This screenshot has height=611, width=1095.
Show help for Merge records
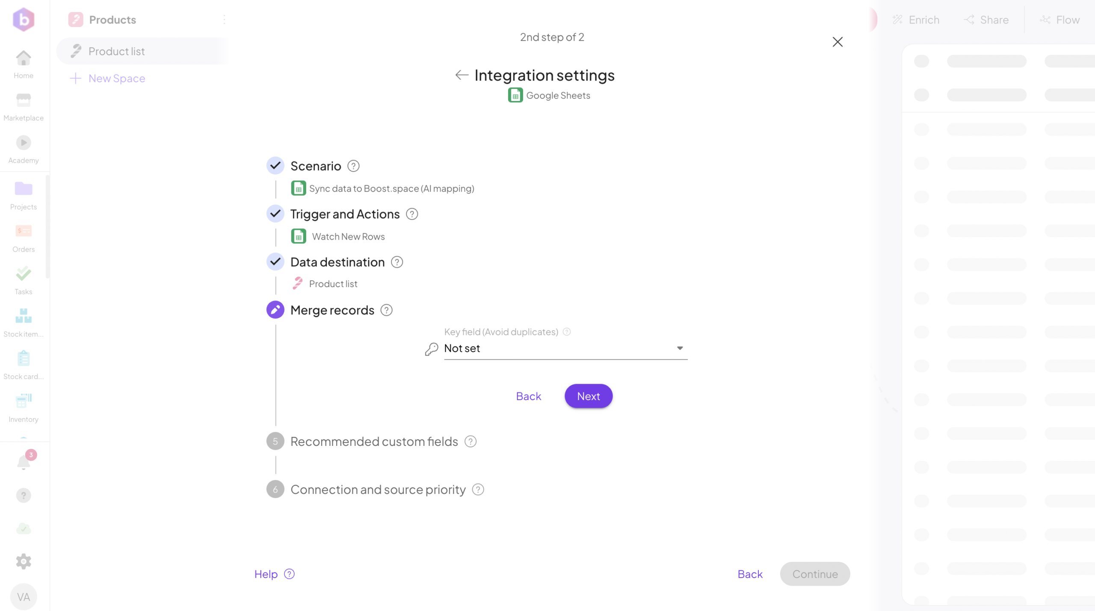click(x=386, y=310)
